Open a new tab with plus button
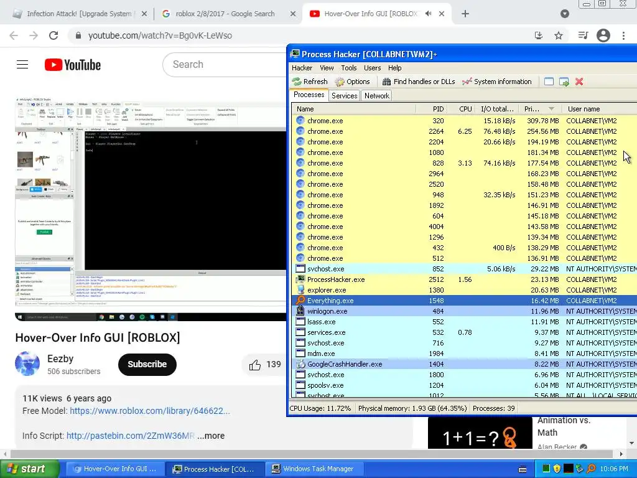The image size is (637, 478). [465, 14]
